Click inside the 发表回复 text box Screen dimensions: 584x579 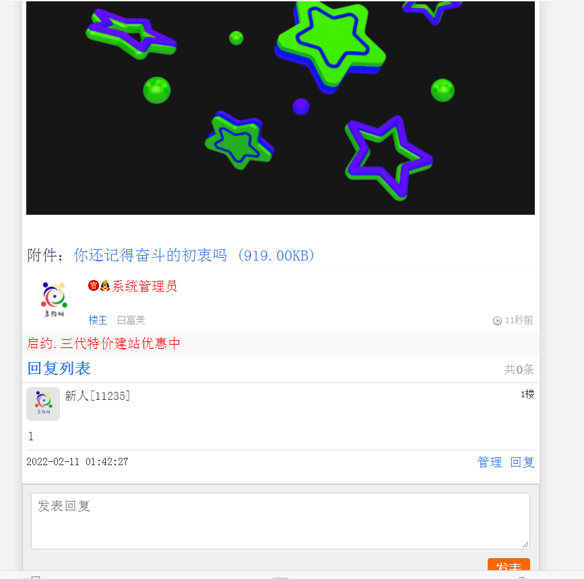[279, 520]
